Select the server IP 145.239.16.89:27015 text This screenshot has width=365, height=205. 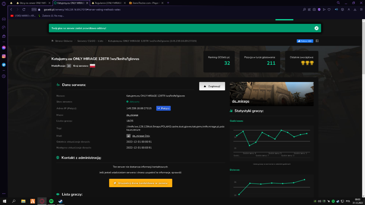[x=139, y=108]
